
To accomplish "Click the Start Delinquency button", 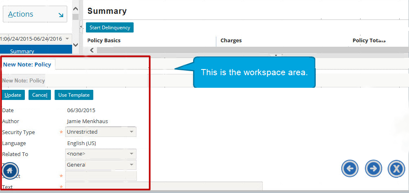I will [110, 28].
